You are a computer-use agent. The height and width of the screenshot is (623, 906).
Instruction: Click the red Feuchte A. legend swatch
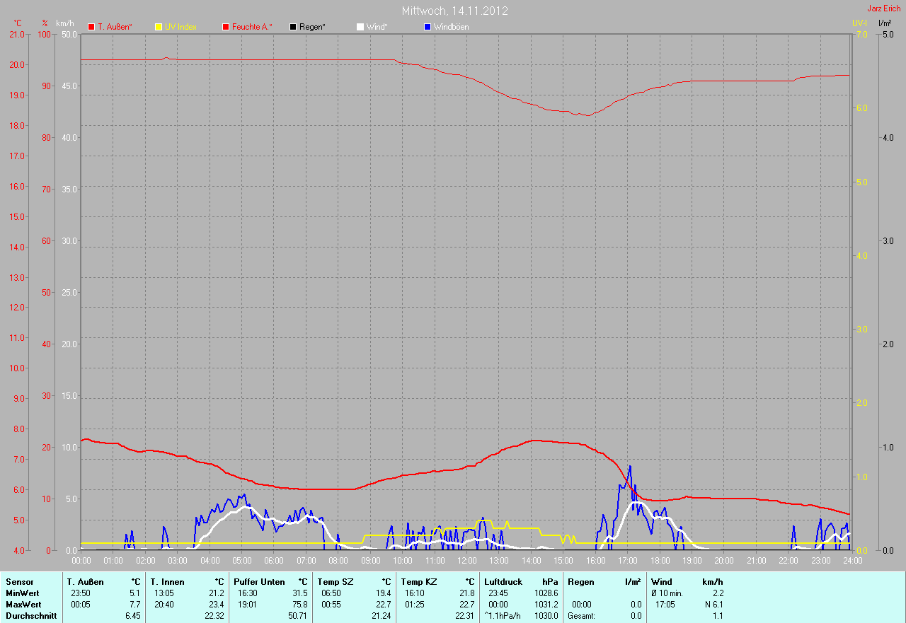pos(226,27)
